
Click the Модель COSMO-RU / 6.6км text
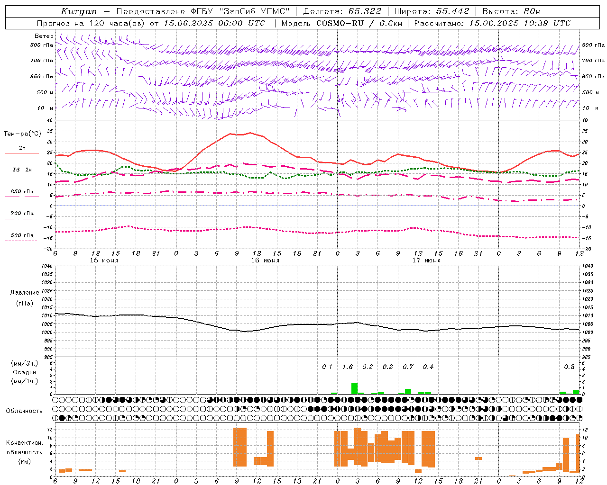(342, 23)
